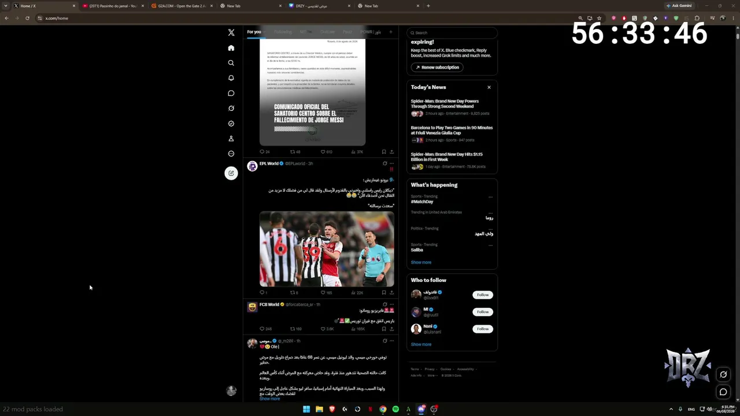Open Spider-Man Hits $1.15 Billion story
Viewport: 740px width, 416px height.
click(452, 161)
